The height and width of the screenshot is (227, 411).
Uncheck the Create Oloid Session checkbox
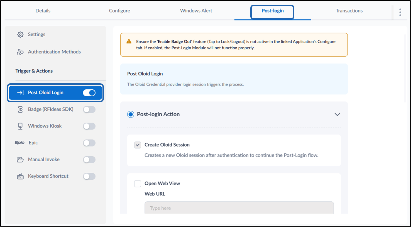(138, 145)
